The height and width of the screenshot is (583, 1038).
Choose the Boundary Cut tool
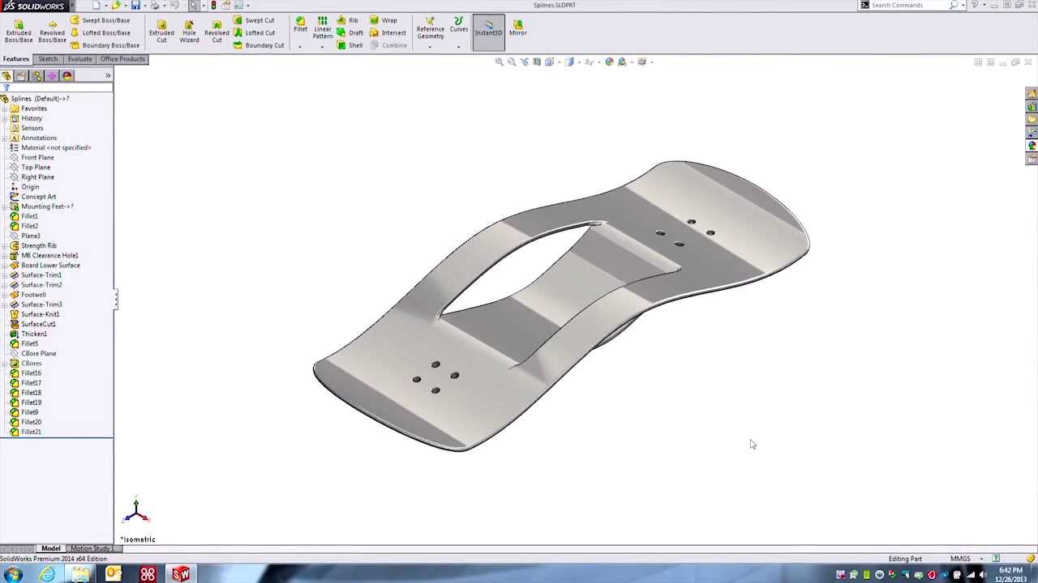259,45
